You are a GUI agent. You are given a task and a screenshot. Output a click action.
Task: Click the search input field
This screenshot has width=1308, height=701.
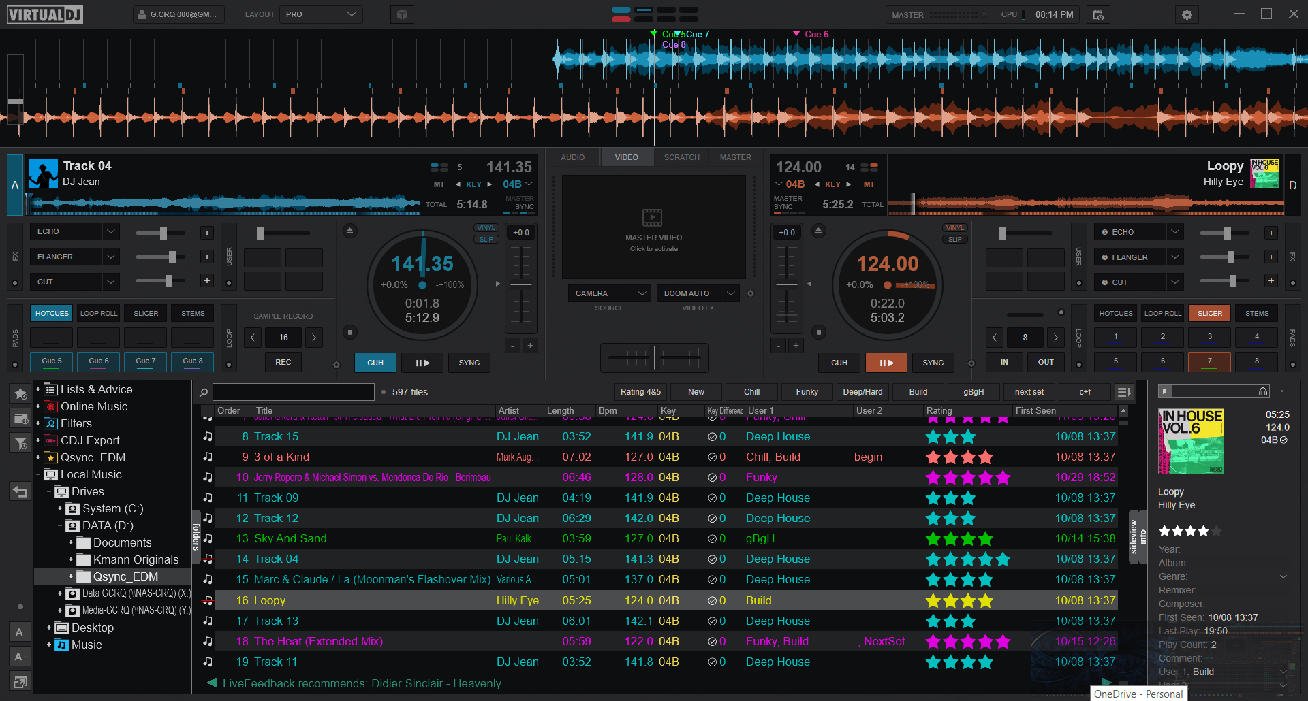(294, 392)
